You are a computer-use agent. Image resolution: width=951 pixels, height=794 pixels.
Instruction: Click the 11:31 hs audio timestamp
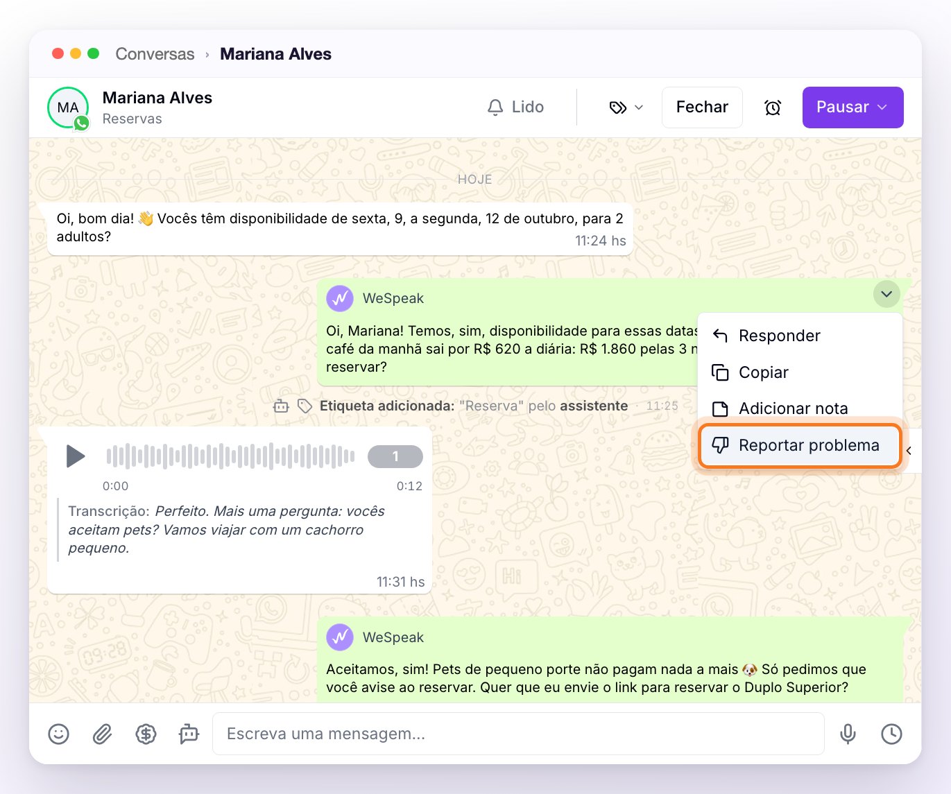[x=401, y=582]
